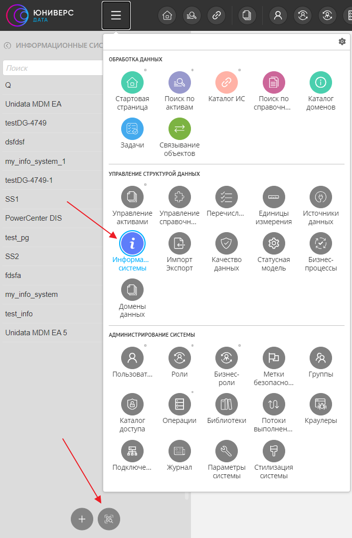The width and height of the screenshot is (352, 538).
Task: Click the add new system plus button
Action: point(82,519)
